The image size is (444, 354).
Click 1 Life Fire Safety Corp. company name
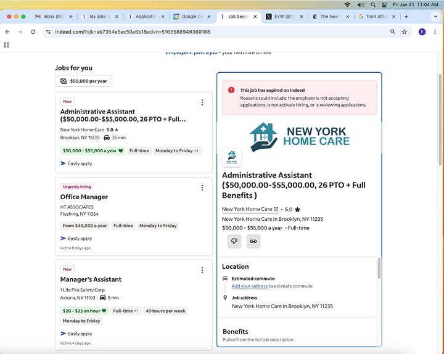[x=83, y=290]
